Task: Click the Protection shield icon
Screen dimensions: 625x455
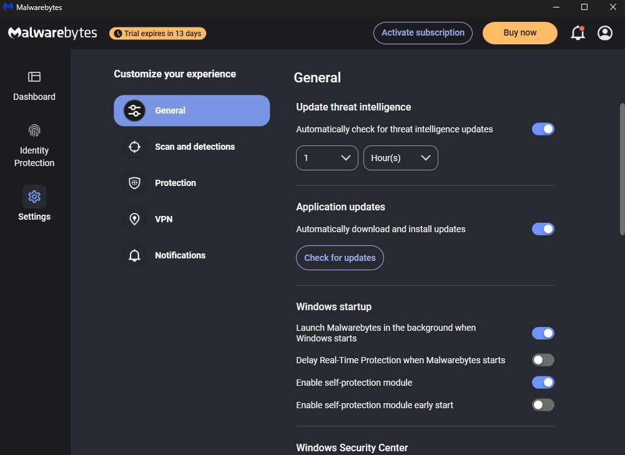Action: pos(134,183)
